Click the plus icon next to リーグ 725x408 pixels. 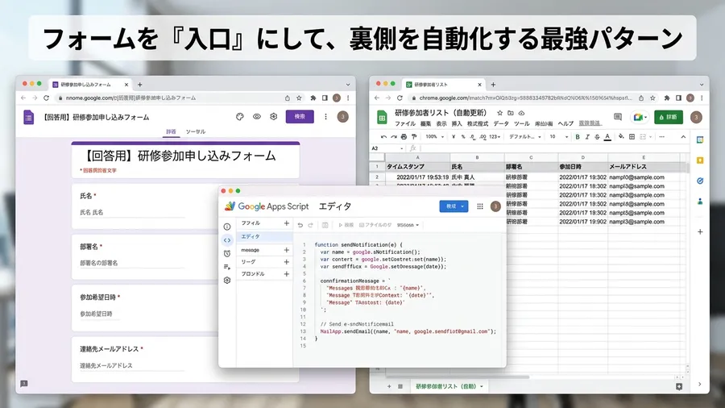click(x=286, y=262)
